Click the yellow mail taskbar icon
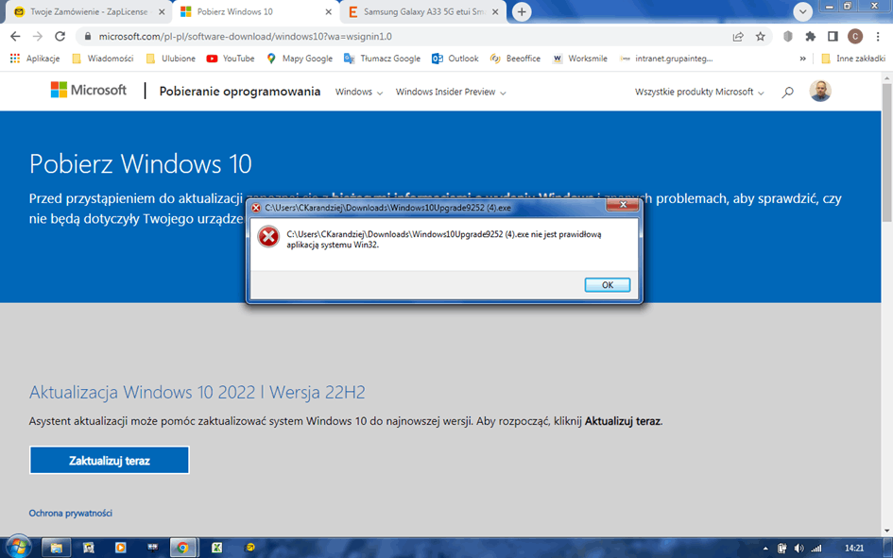This screenshot has width=893, height=558. coord(250,548)
